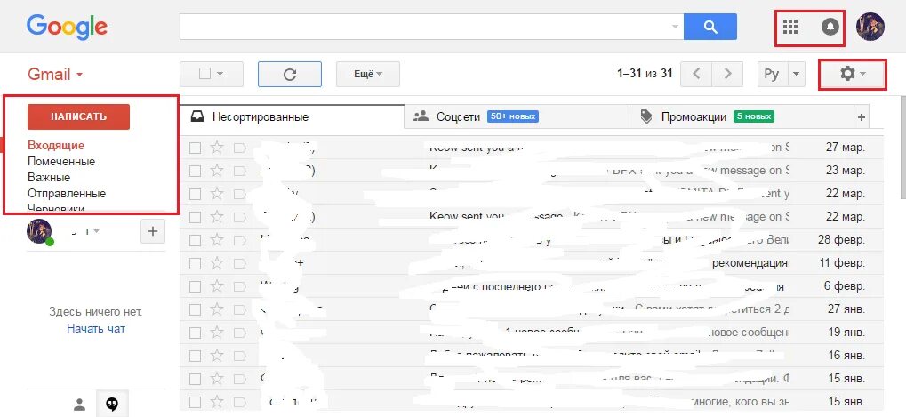
Task: Mark importance of 27 мар. message
Action: click(239, 148)
